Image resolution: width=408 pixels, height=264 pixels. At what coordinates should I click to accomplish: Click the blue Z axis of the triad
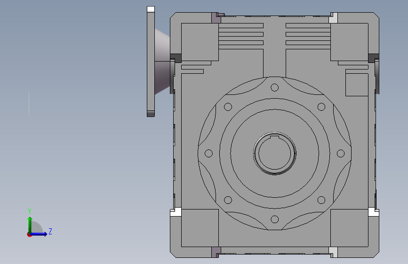click(x=39, y=234)
